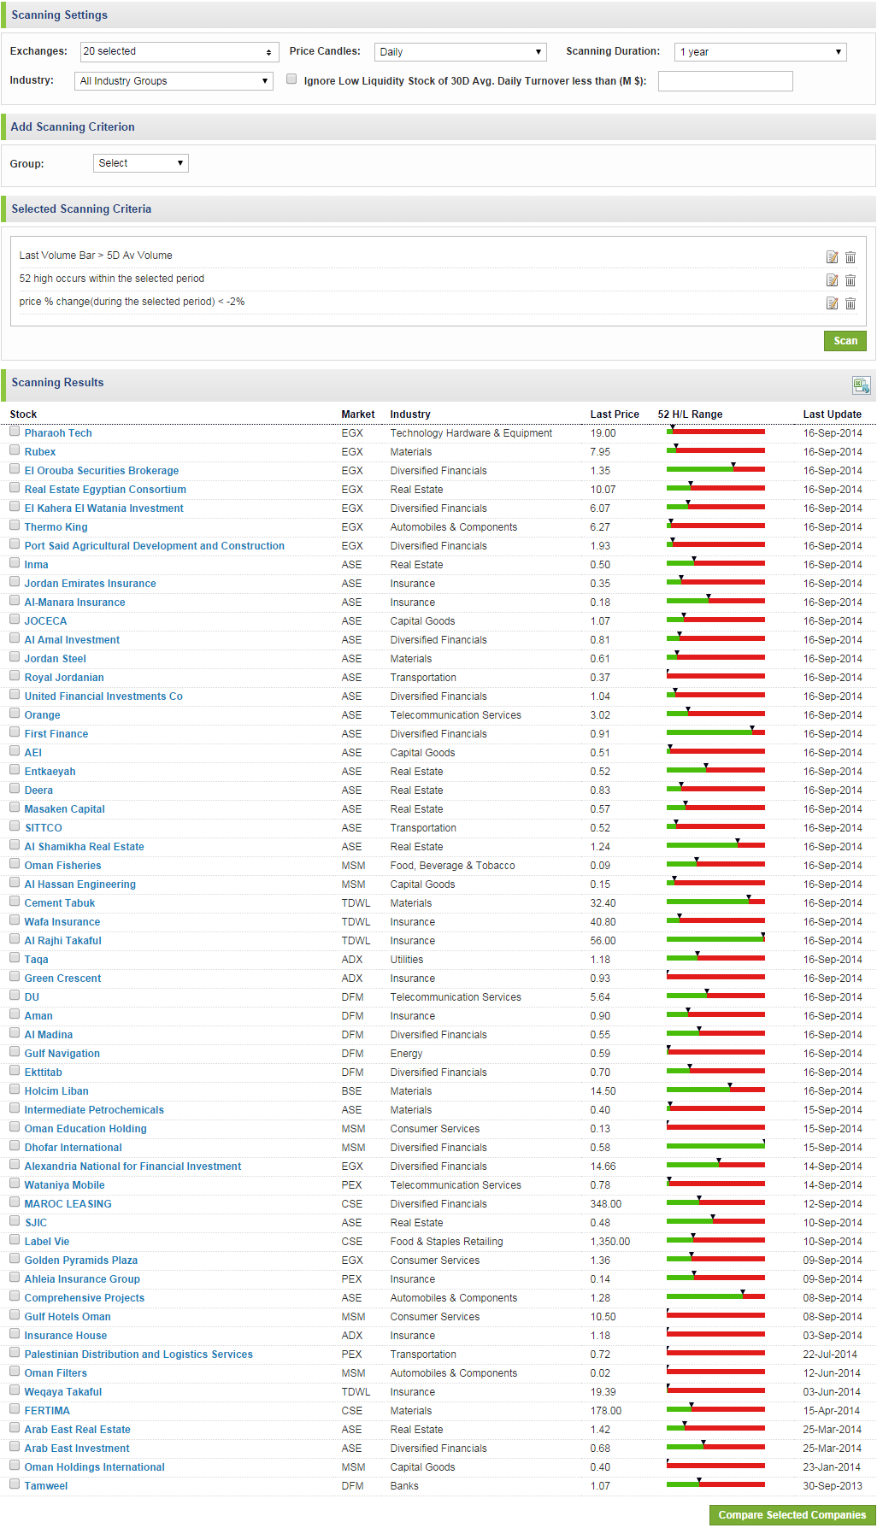Tick the FERTIMA checkbox
877x1528 pixels.
point(15,1409)
